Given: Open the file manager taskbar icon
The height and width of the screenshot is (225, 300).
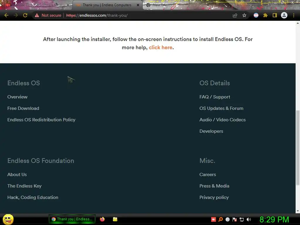Looking at the screenshot, I should [x=115, y=219].
